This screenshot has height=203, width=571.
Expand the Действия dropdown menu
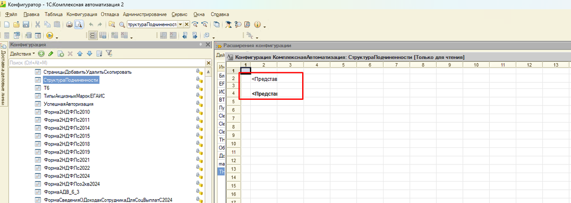point(22,53)
